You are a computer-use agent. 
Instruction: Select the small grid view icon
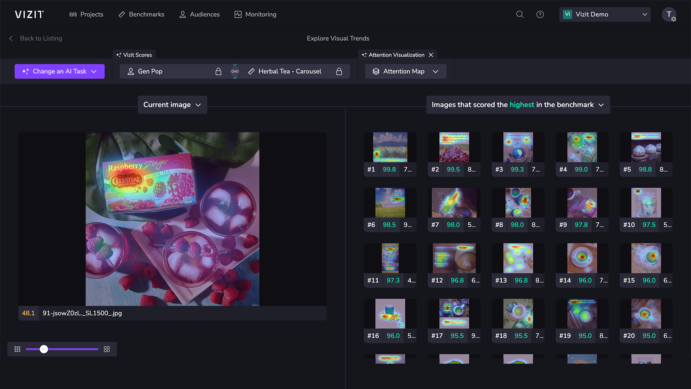coord(17,349)
